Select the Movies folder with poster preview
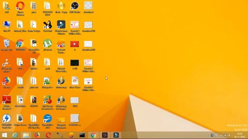The height and width of the screenshot is (139, 248). pos(34,62)
